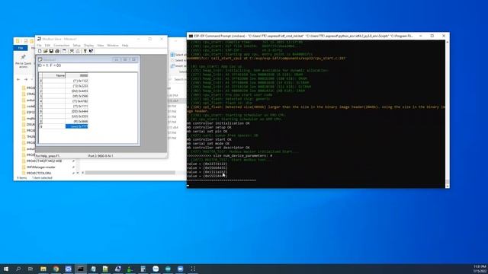488x274 pixels.
Task: Select the highlighted value cell in row 9
Action: [76, 126]
